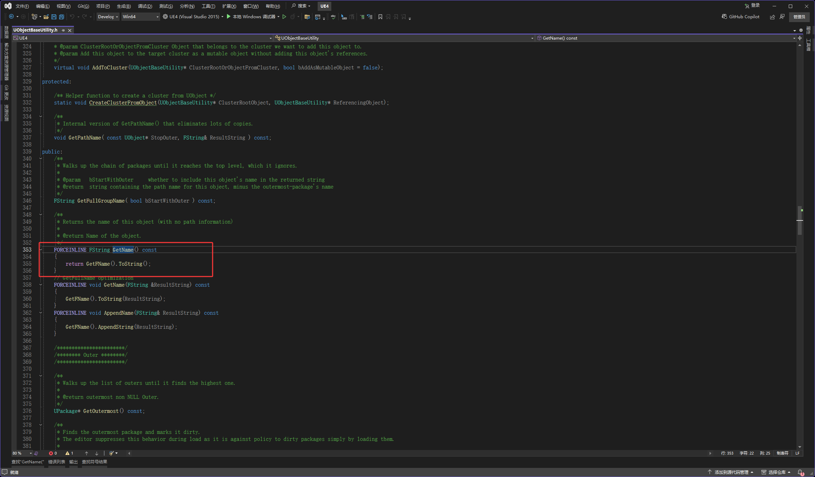Collapse the comment block at line 340
The width and height of the screenshot is (815, 477).
click(x=41, y=158)
